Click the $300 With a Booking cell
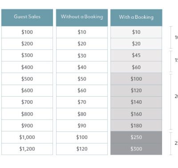178x168 pixels. (x=136, y=149)
